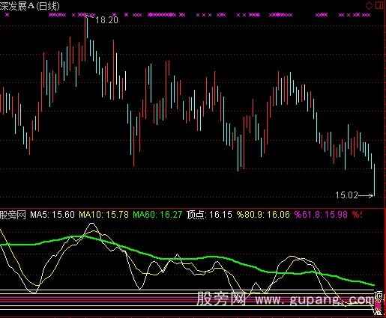The image size is (386, 318).
Task: Select the MA10: 15.78 indicator value
Action: pos(103,215)
